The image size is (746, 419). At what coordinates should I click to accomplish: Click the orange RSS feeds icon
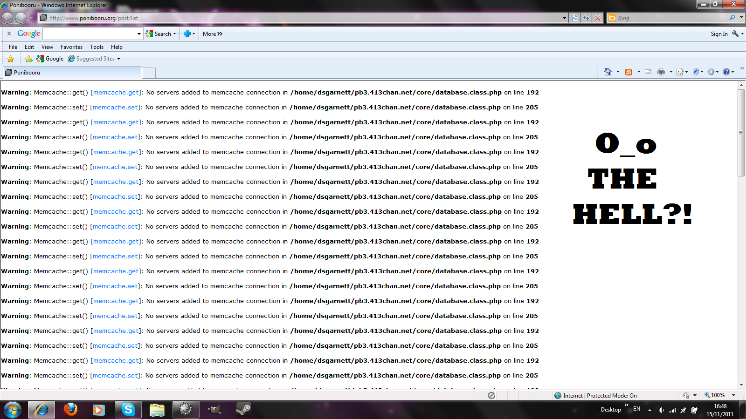pos(629,72)
